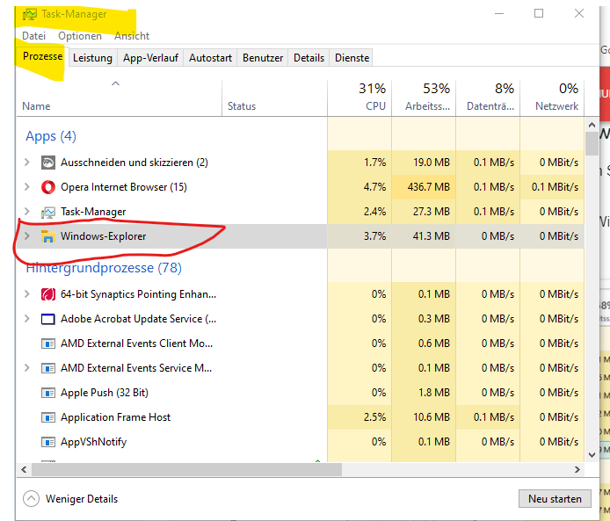Click the 10.6 MB memory value

pyautogui.click(x=432, y=417)
